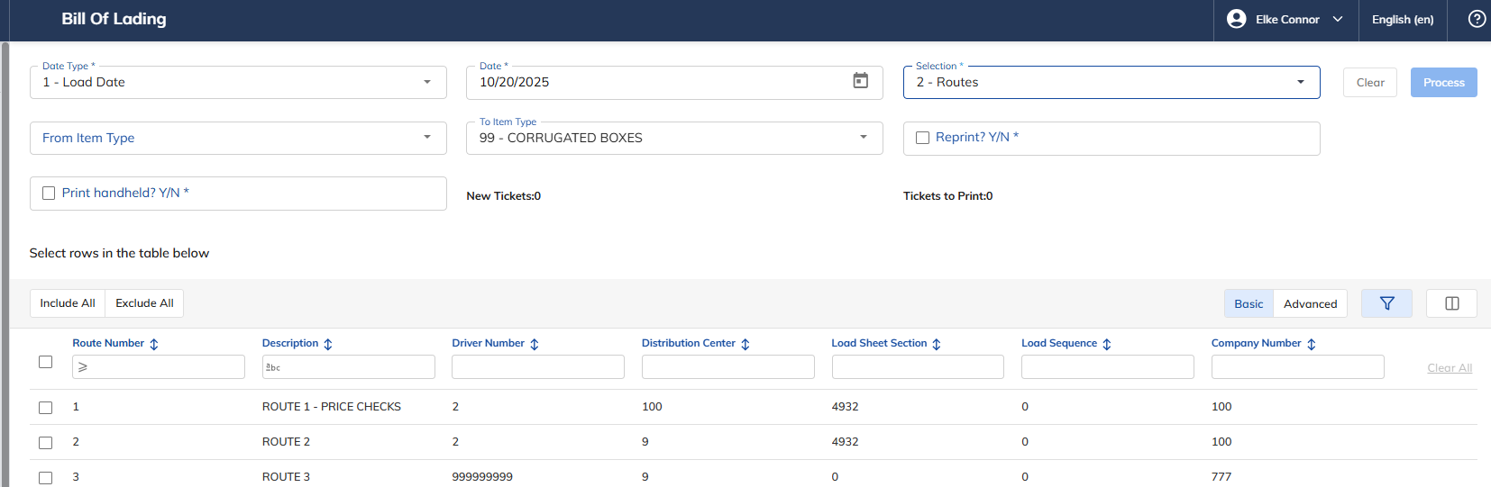Click the Company Number filter input
The height and width of the screenshot is (487, 1491).
click(1298, 366)
